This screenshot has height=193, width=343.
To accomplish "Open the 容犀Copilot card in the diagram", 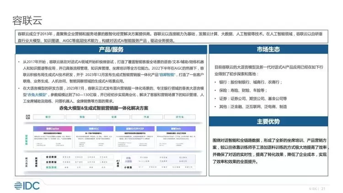I will 52,129.
